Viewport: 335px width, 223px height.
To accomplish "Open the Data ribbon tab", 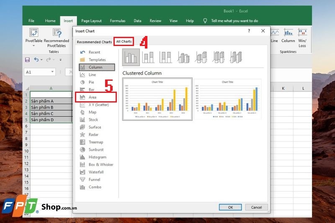I will point(137,21).
